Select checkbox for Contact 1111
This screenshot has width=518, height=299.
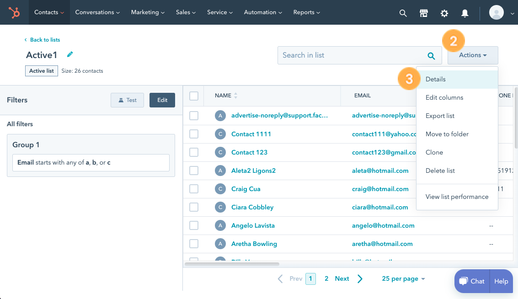coord(194,134)
